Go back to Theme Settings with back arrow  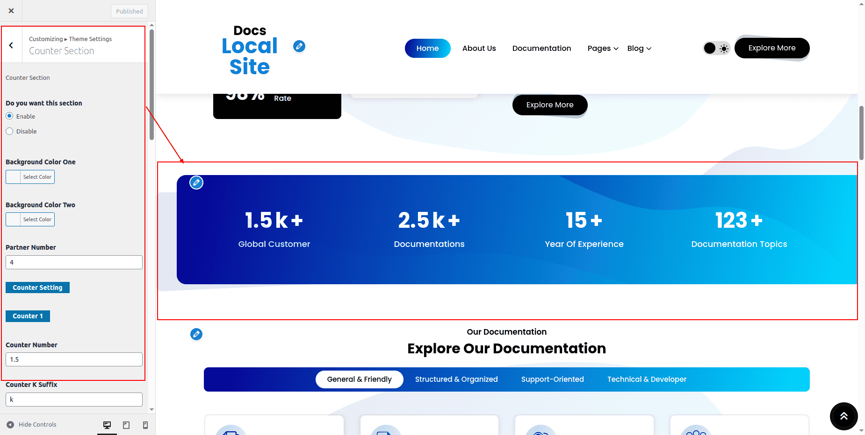[x=11, y=45]
